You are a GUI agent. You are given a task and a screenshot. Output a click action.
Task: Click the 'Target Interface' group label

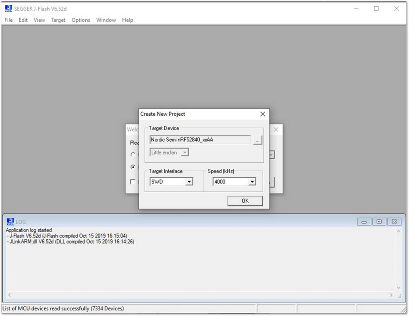coord(166,171)
